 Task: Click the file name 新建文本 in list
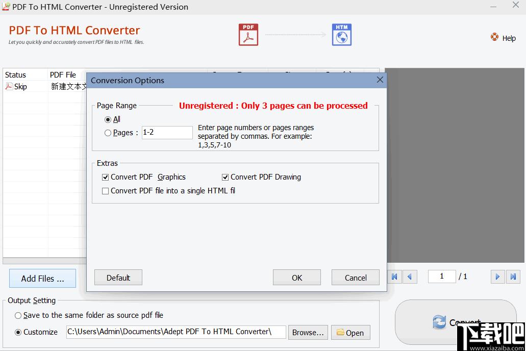(x=69, y=86)
